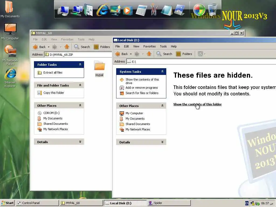Click Extract all files in MYPAL_68
The image size is (276, 207).
(53, 73)
